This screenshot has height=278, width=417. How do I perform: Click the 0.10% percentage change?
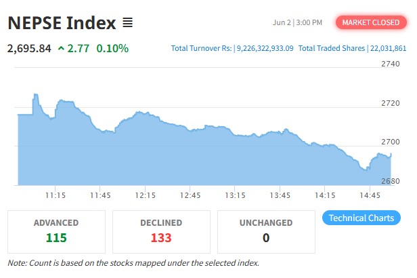112,49
